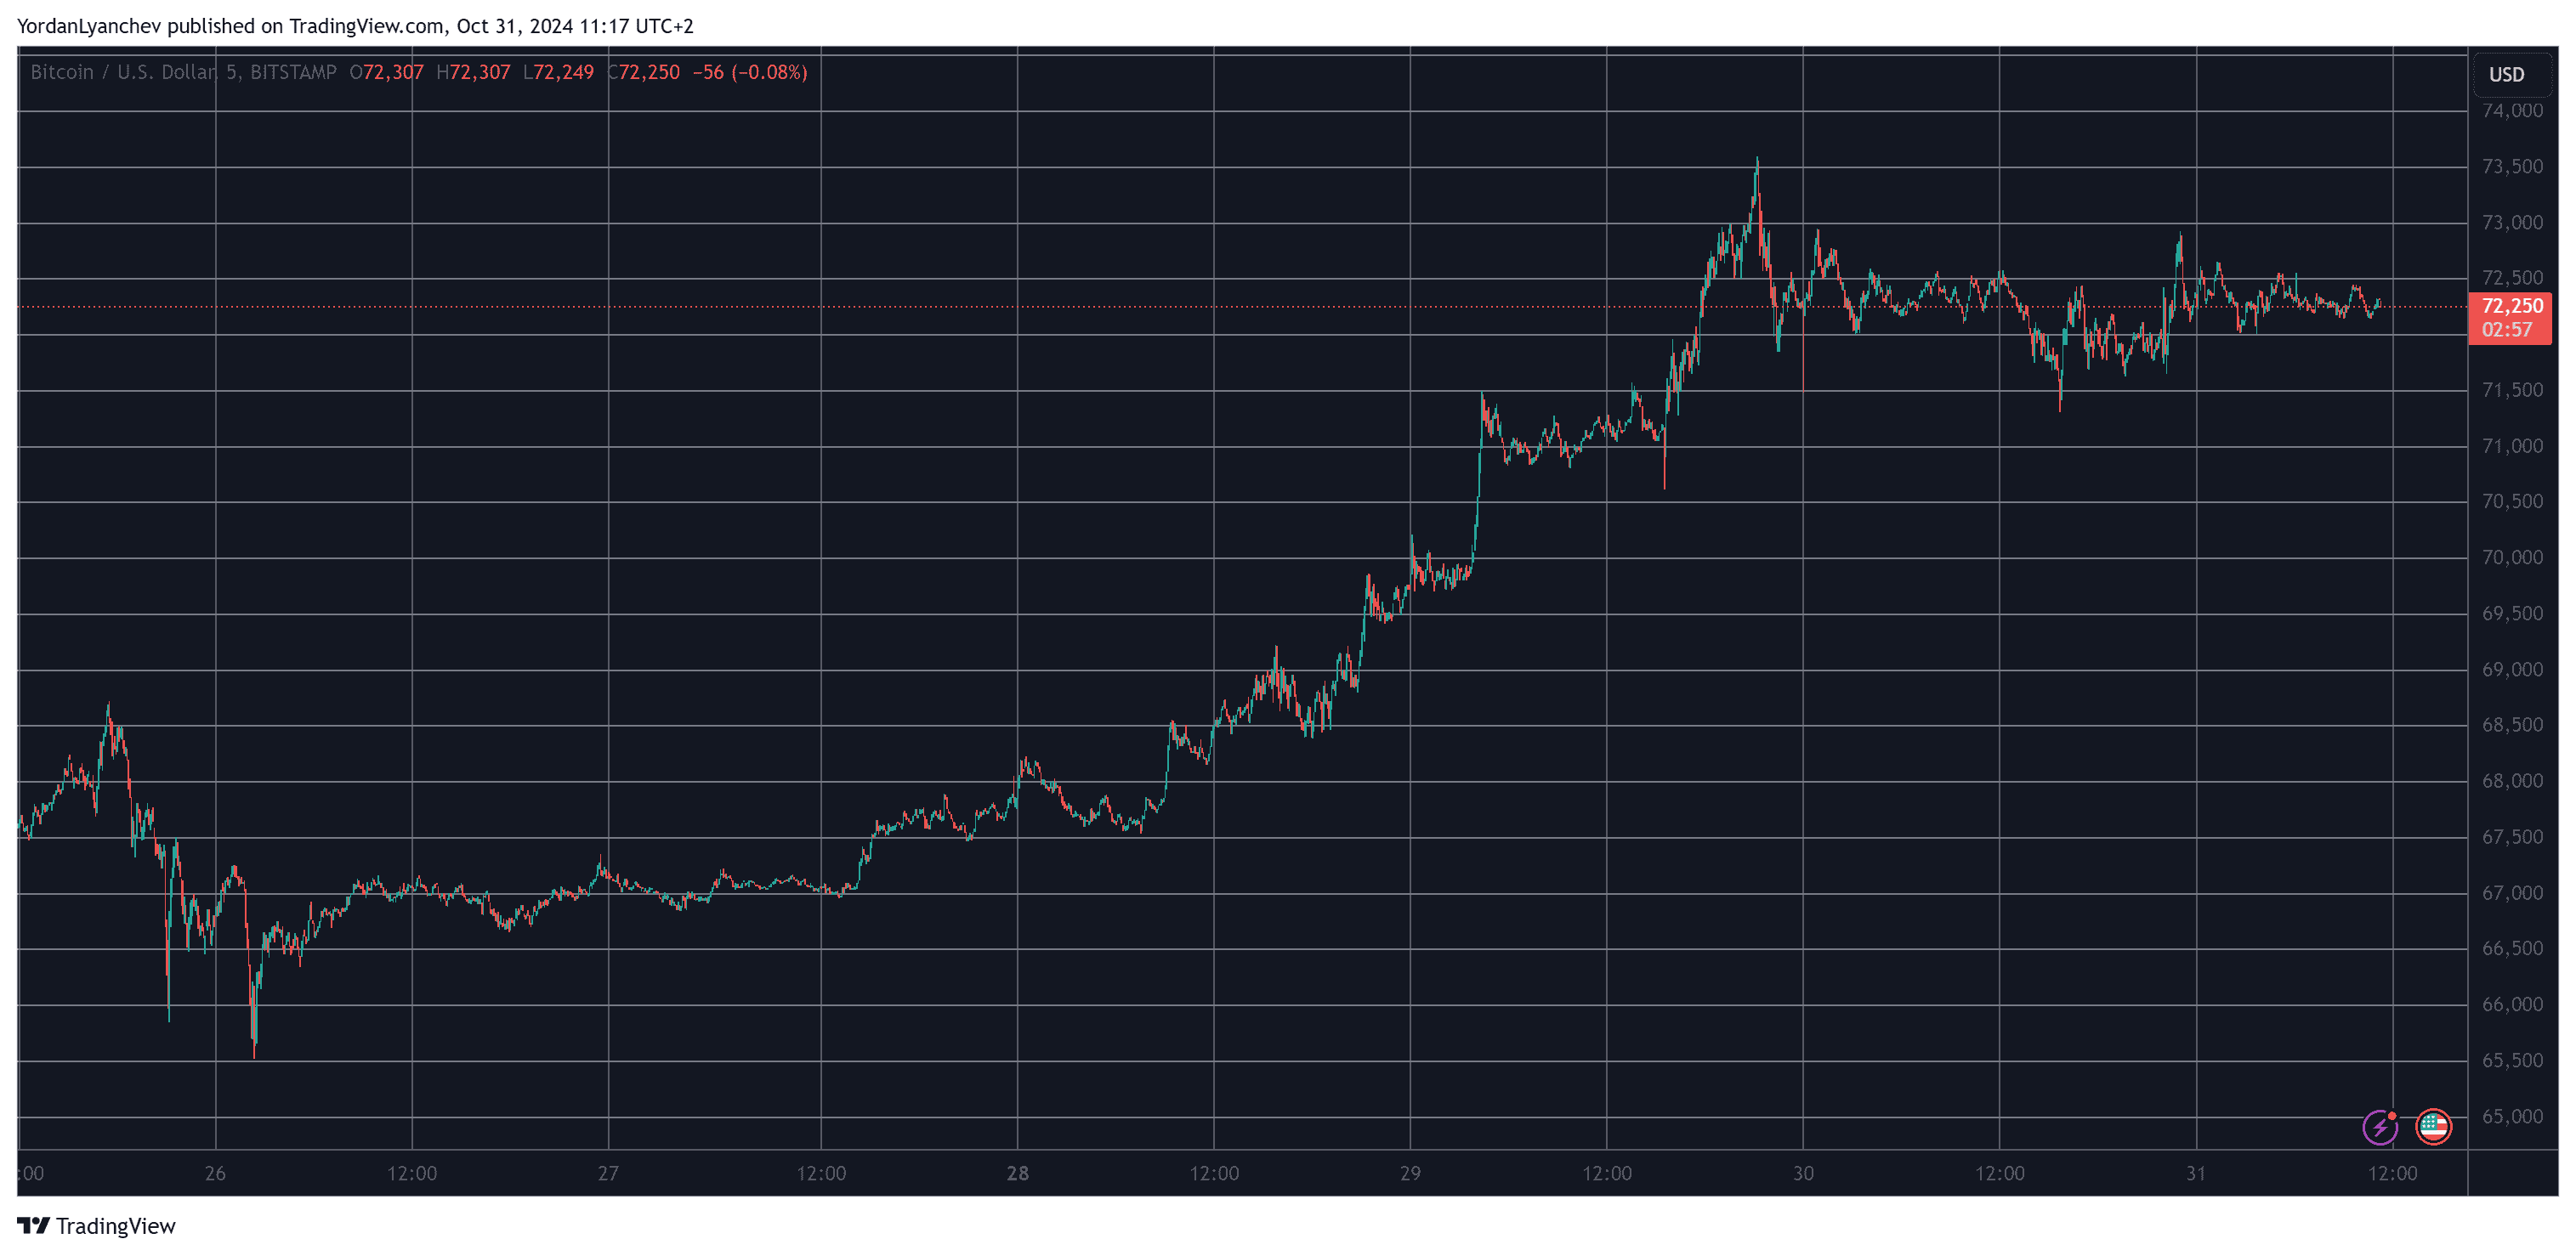This screenshot has width=2576, height=1256.
Task: Click the BITSTAMP exchange label
Action: (x=293, y=72)
